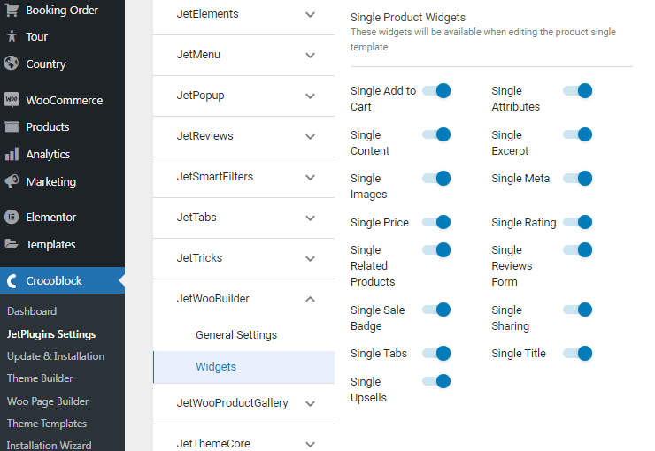Expand the JetTricks section chevron
The image size is (655, 451).
pyautogui.click(x=310, y=259)
